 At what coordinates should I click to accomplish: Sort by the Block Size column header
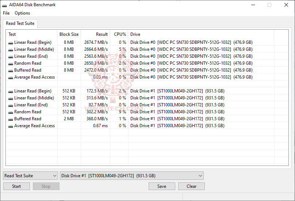click(x=69, y=34)
